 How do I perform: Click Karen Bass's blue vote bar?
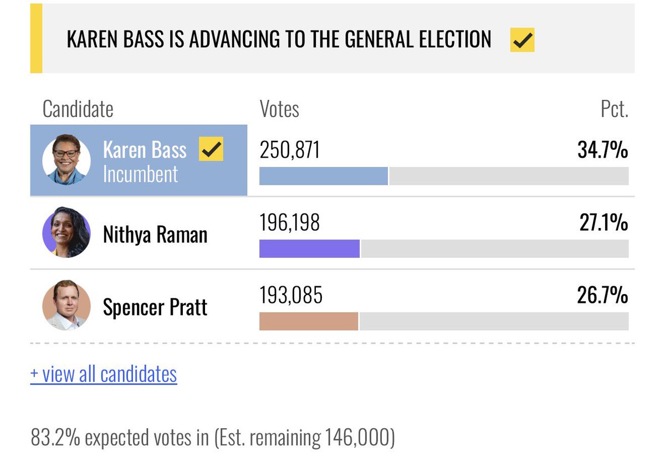click(324, 176)
